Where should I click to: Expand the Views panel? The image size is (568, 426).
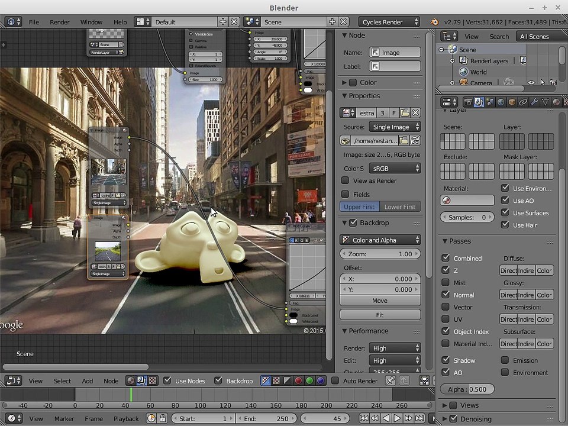(x=445, y=405)
